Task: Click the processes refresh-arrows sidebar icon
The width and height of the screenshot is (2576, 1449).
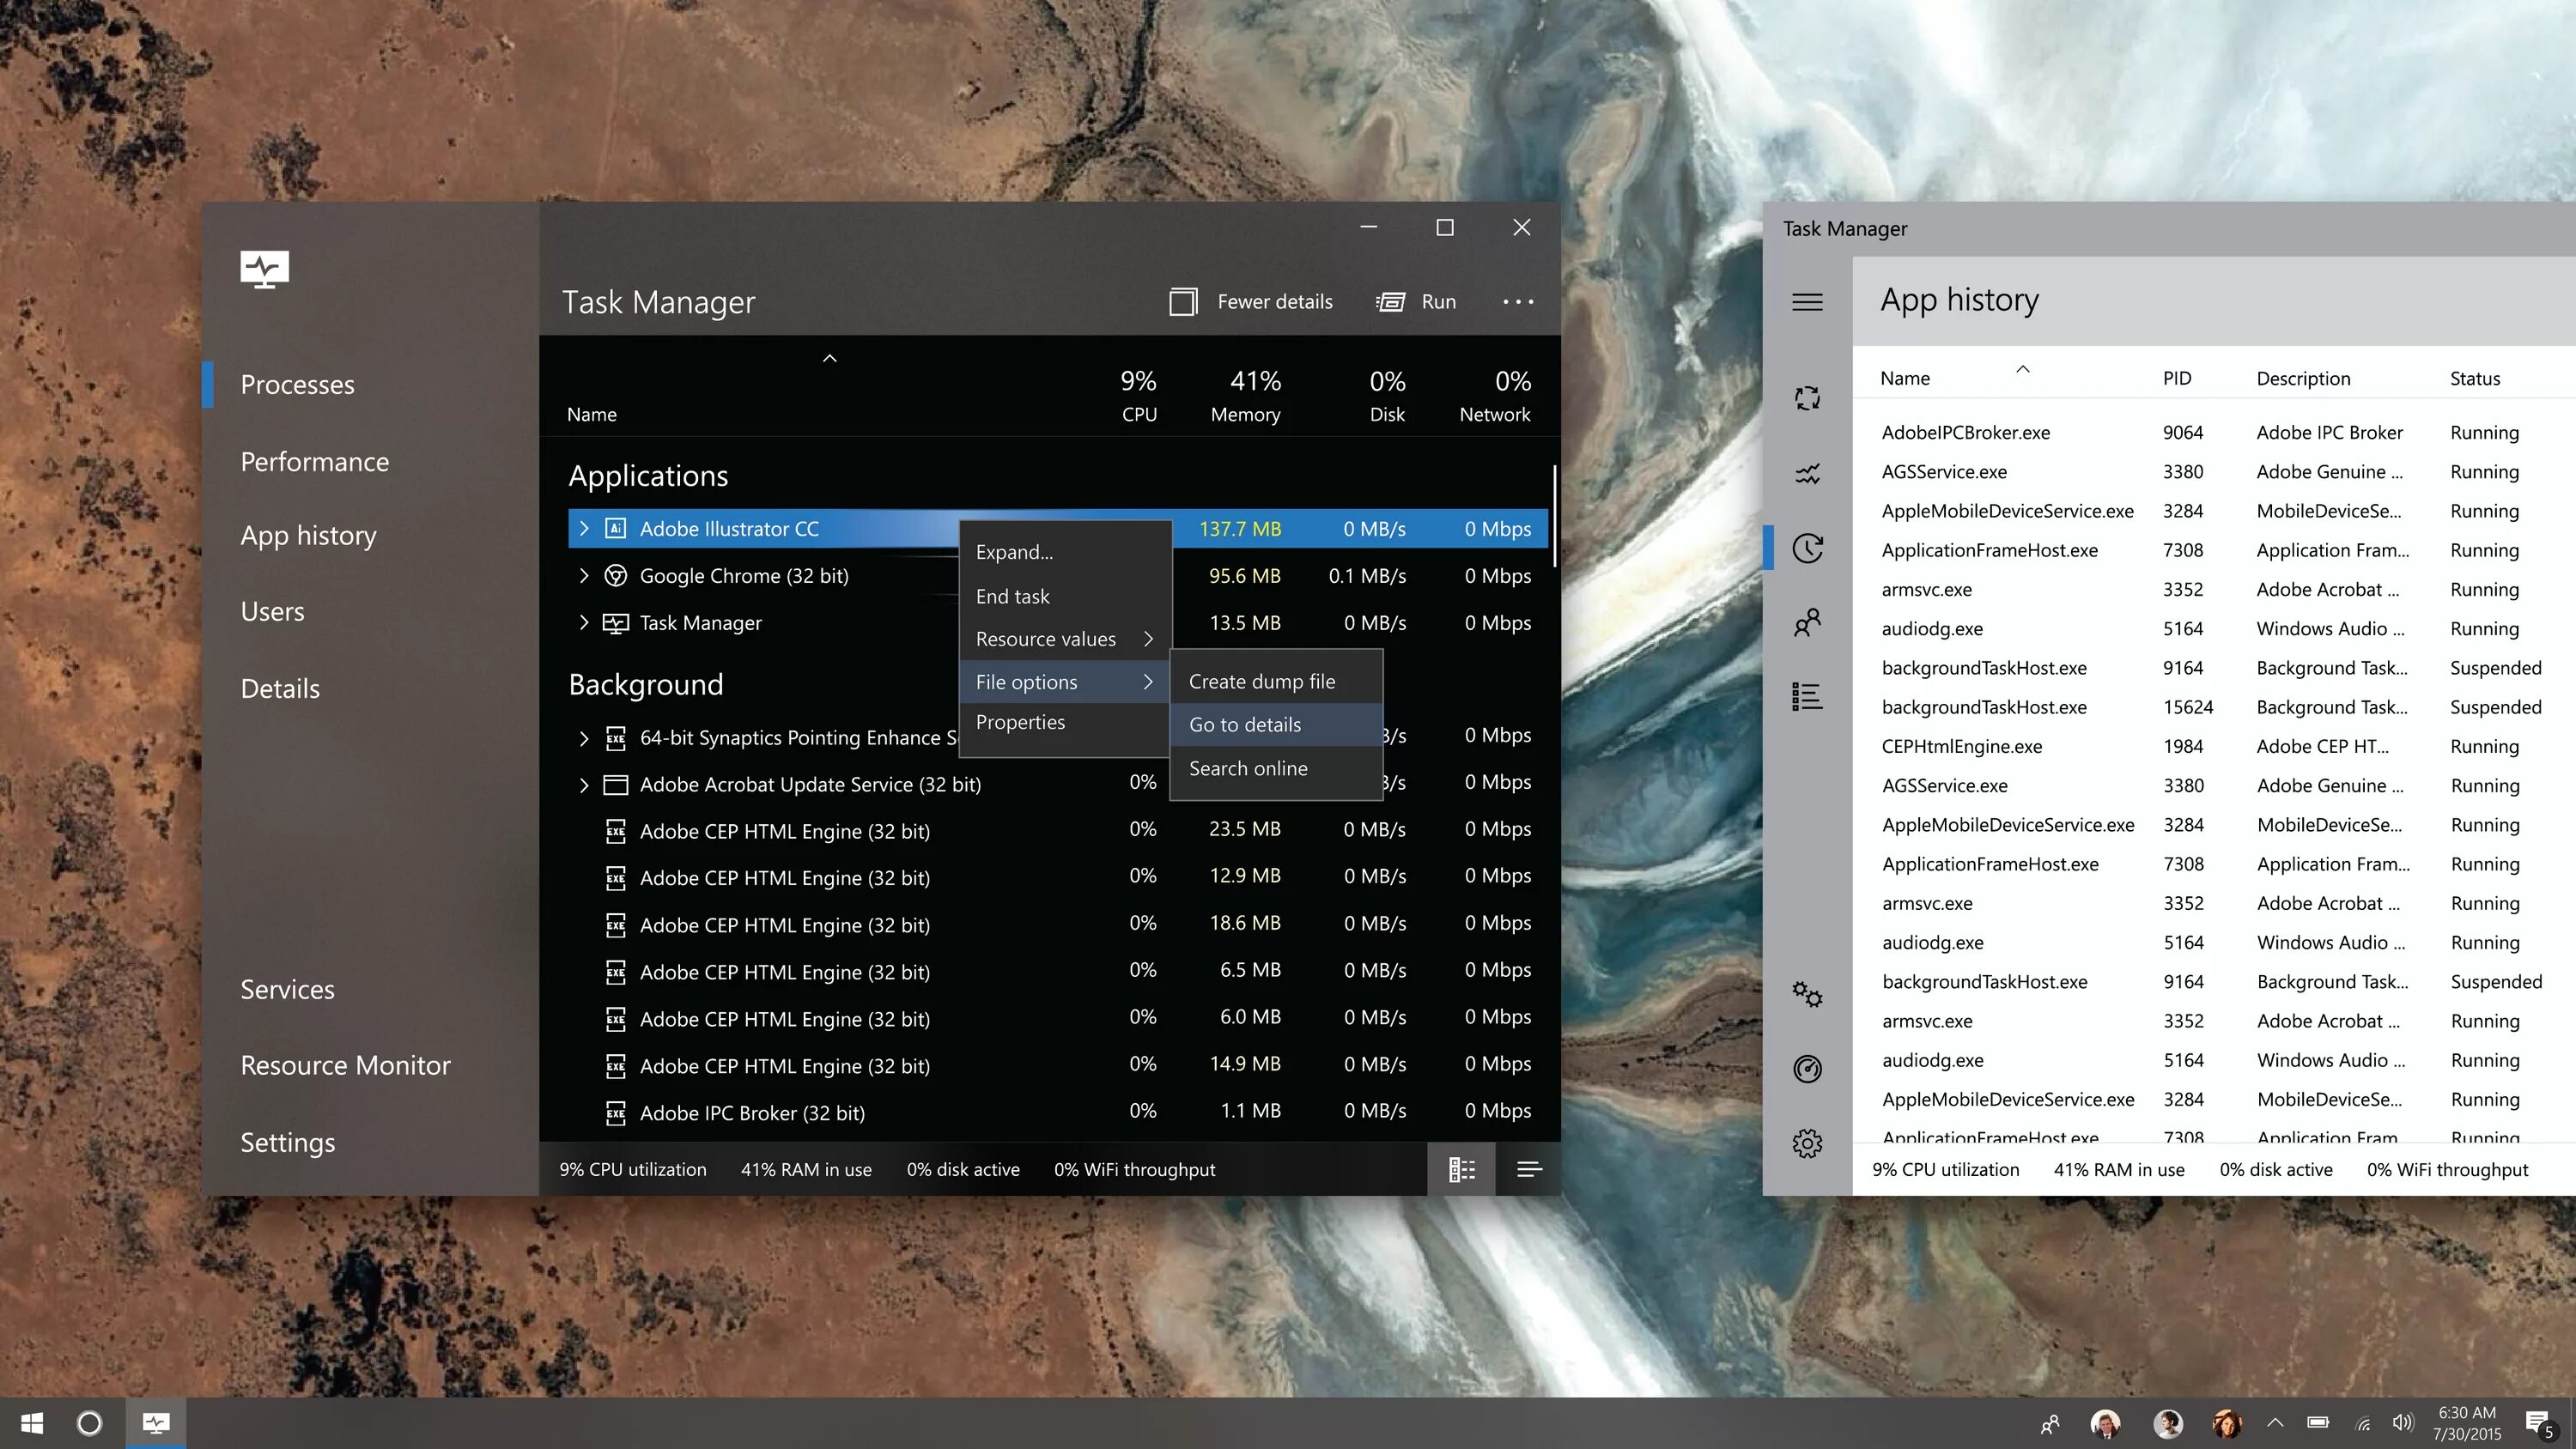Action: (x=1807, y=398)
